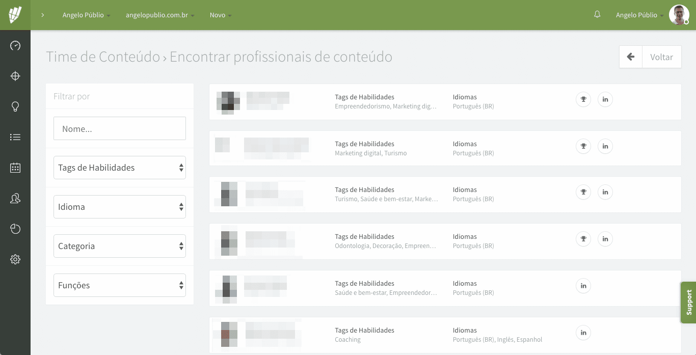Click the Voltar button
Image resolution: width=696 pixels, height=355 pixels.
(x=661, y=57)
